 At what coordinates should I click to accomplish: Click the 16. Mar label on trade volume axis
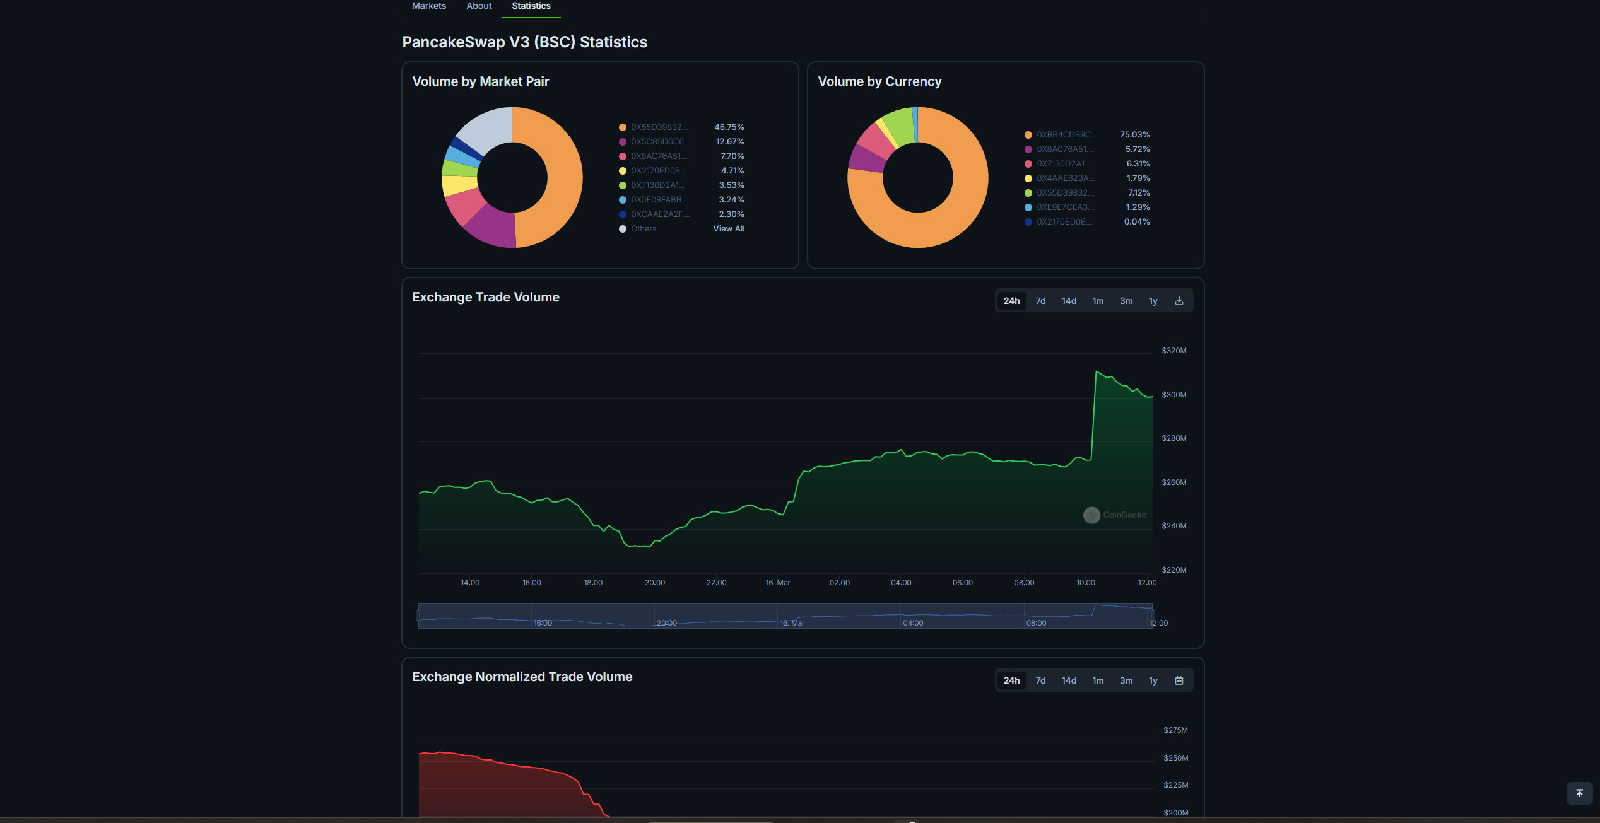[x=778, y=583]
